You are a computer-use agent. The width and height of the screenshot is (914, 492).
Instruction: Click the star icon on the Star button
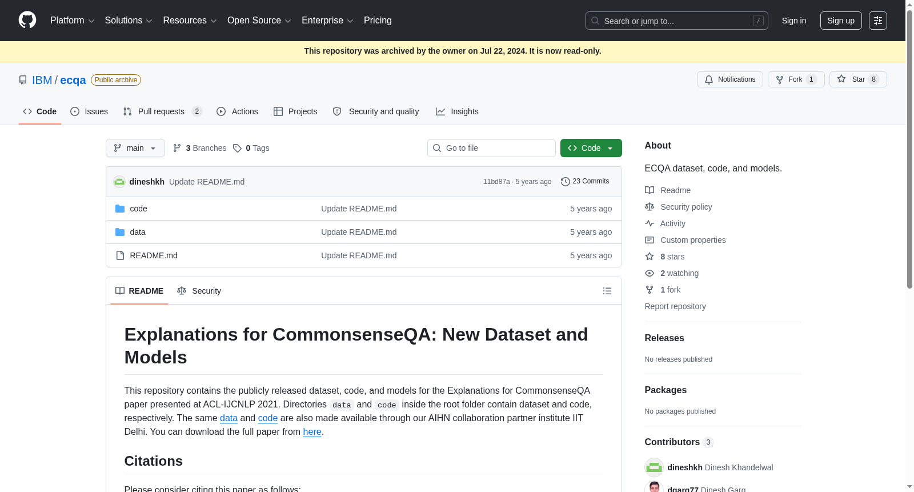pos(841,79)
